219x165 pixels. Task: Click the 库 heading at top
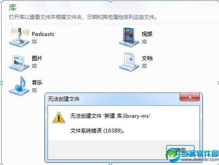point(13,8)
